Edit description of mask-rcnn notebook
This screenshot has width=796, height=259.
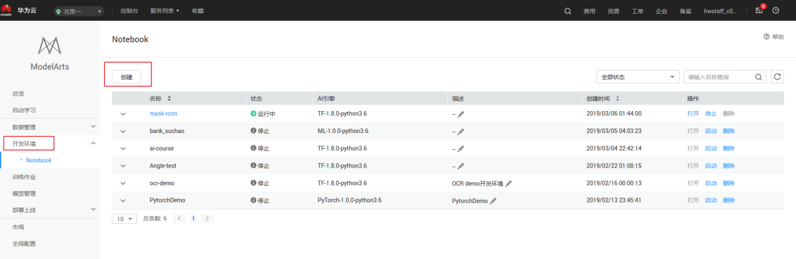click(461, 114)
